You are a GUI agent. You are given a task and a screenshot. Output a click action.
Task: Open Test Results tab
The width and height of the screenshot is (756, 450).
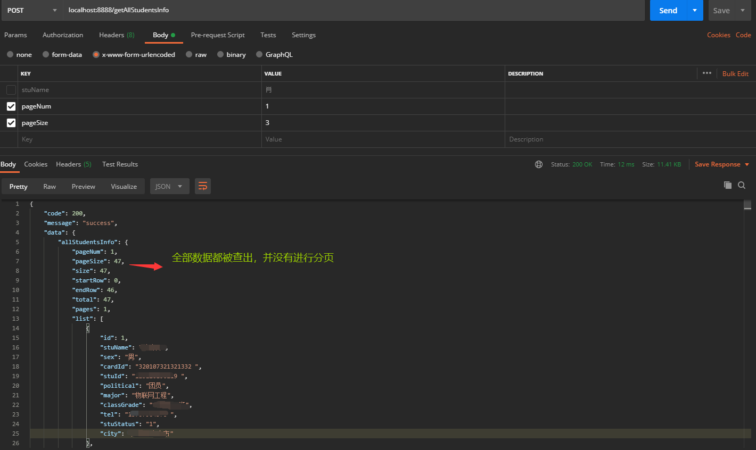point(120,164)
